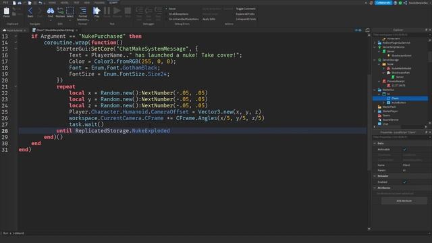This screenshot has width=432, height=243.
Task: Click the ShockwaveEvent icon in Explorer
Action: point(389,55)
